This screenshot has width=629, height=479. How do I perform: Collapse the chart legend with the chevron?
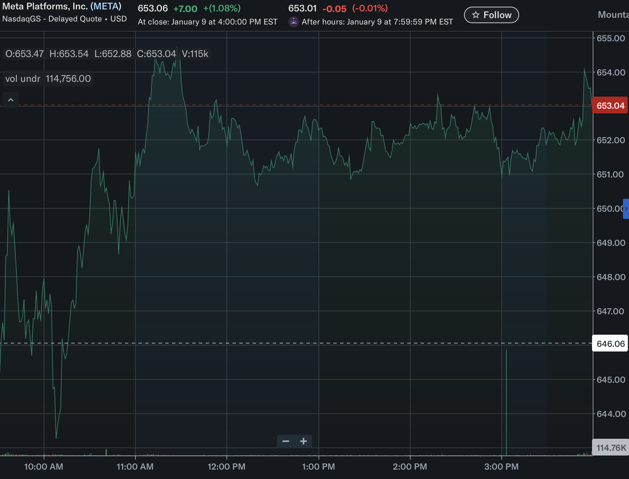point(11,100)
